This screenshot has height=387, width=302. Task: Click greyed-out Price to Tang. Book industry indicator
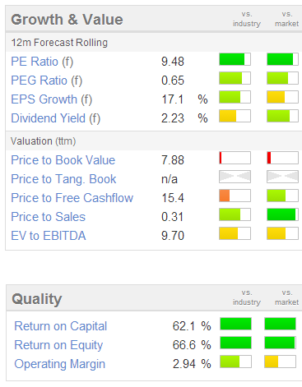coord(235,177)
